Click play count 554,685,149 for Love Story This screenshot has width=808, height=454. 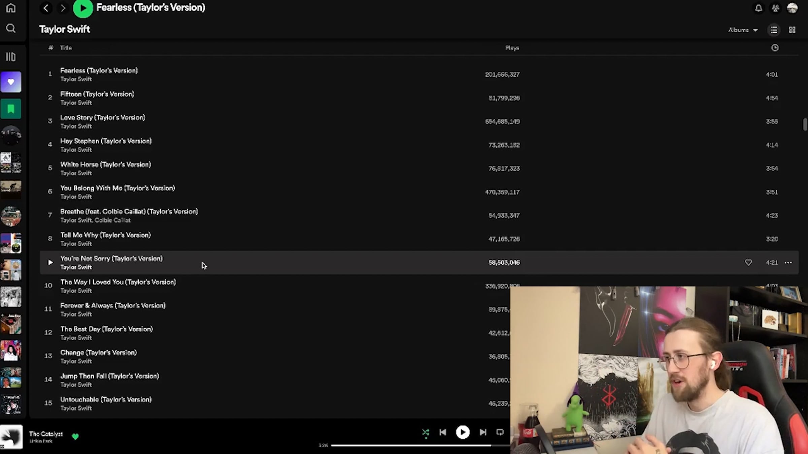[x=502, y=121]
